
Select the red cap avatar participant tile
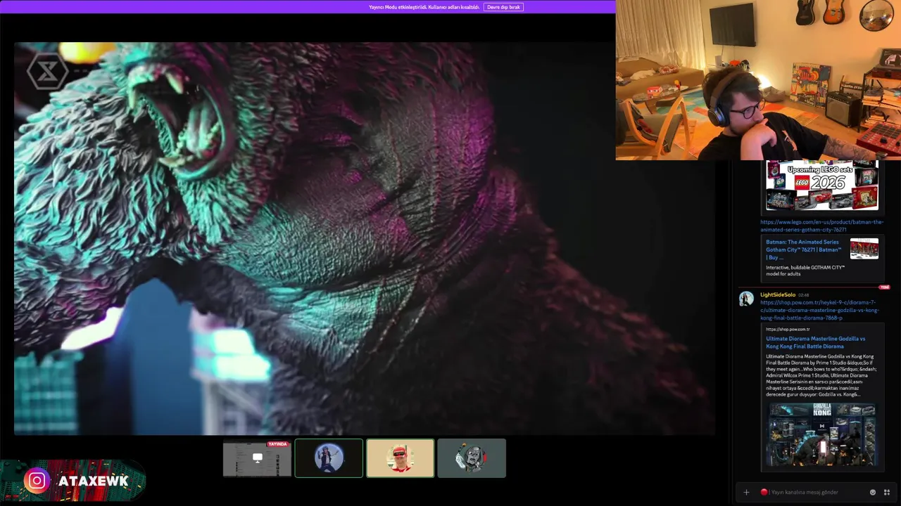[400, 458]
